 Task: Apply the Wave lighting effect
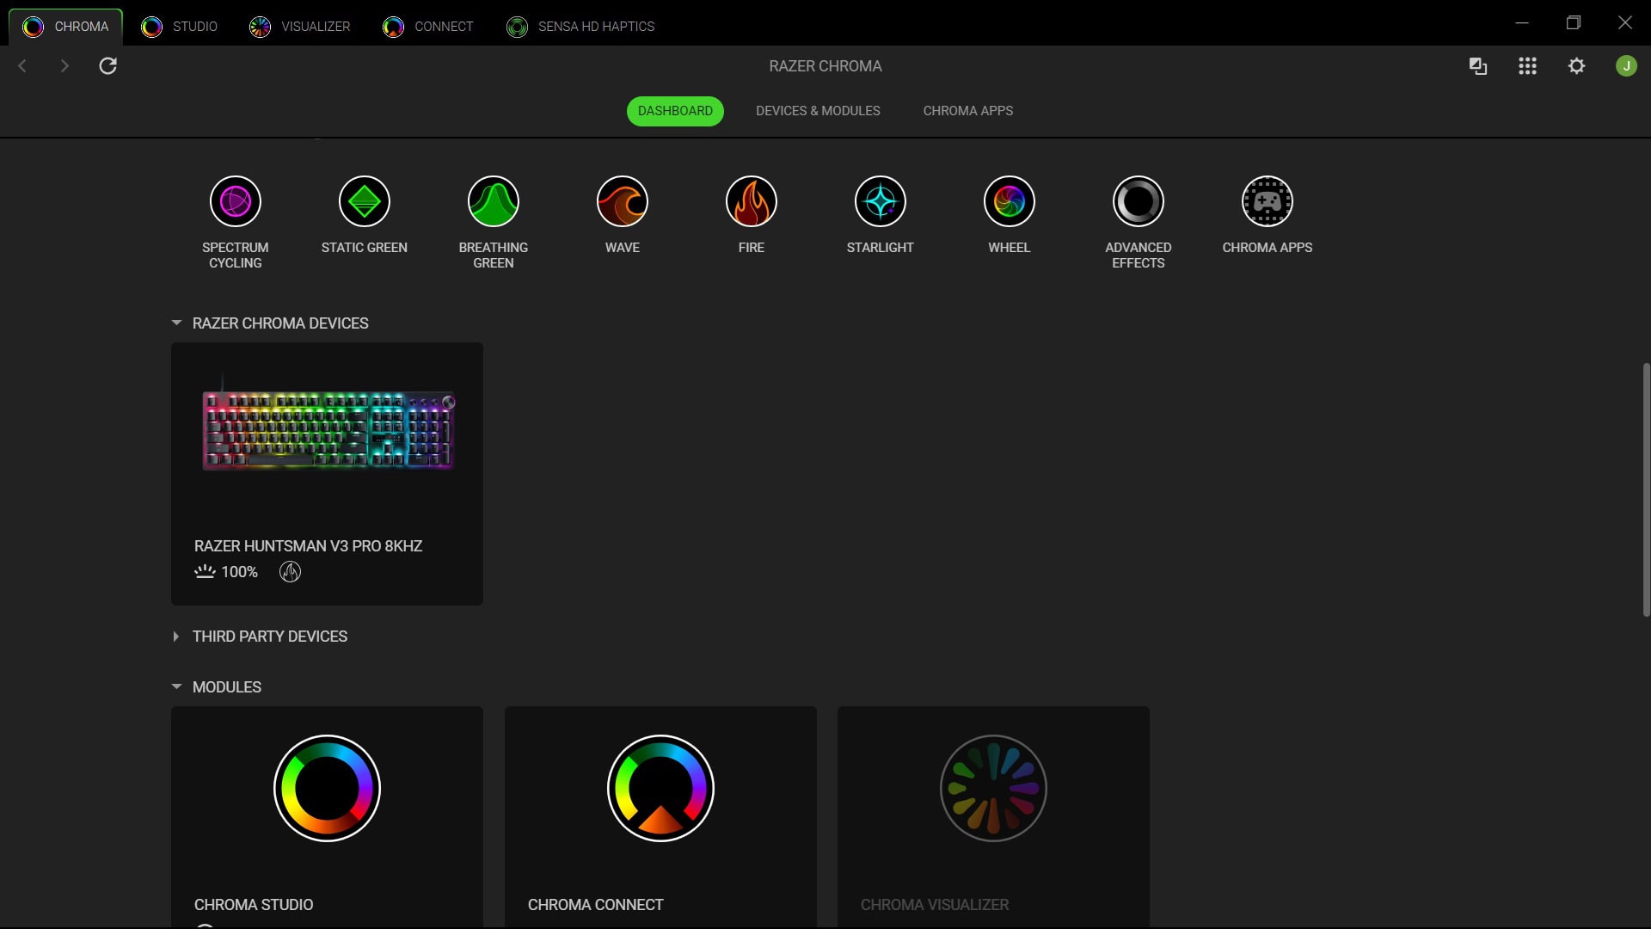622,200
